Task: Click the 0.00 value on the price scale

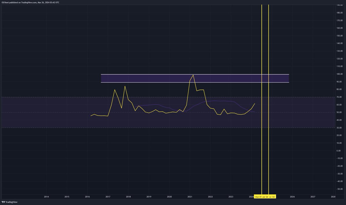Action: [x=339, y=151]
